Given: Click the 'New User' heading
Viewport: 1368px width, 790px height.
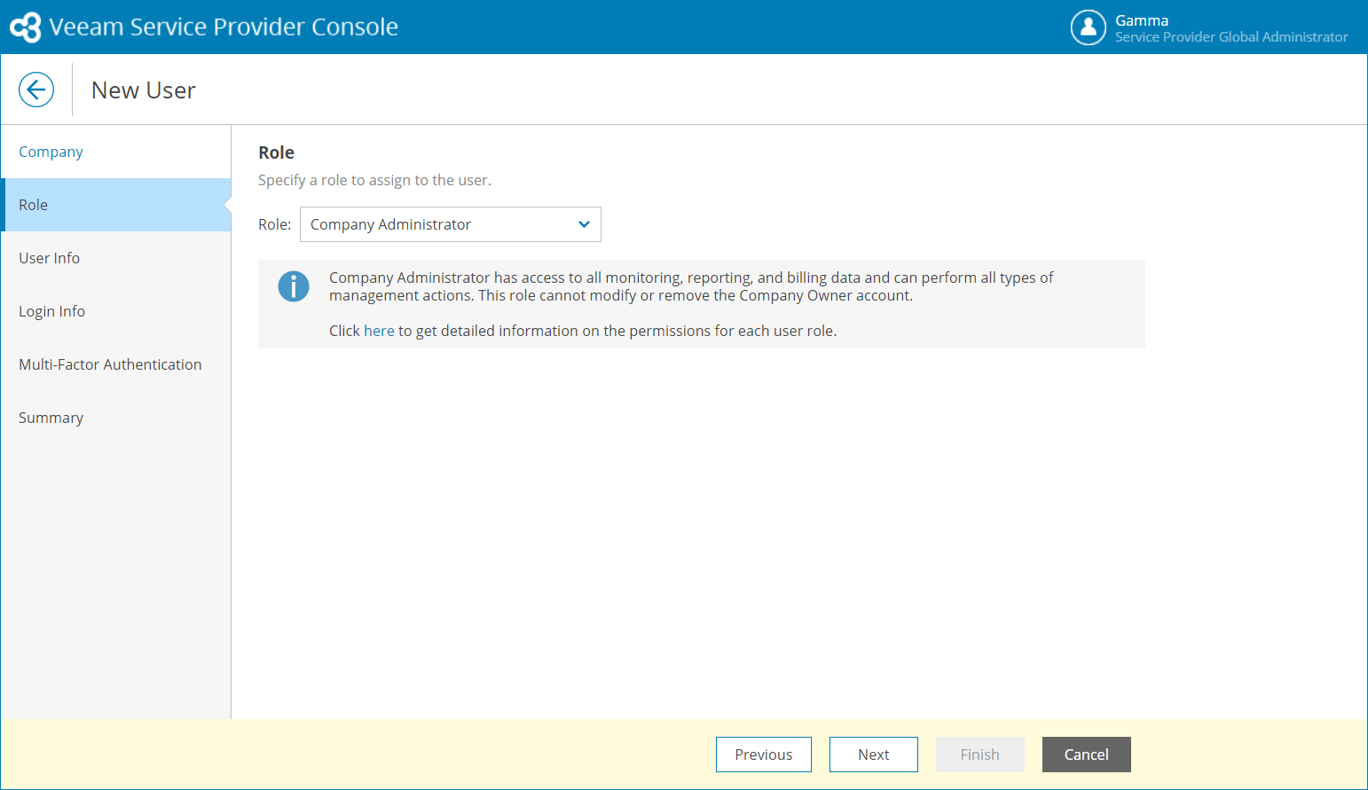Looking at the screenshot, I should tap(144, 90).
